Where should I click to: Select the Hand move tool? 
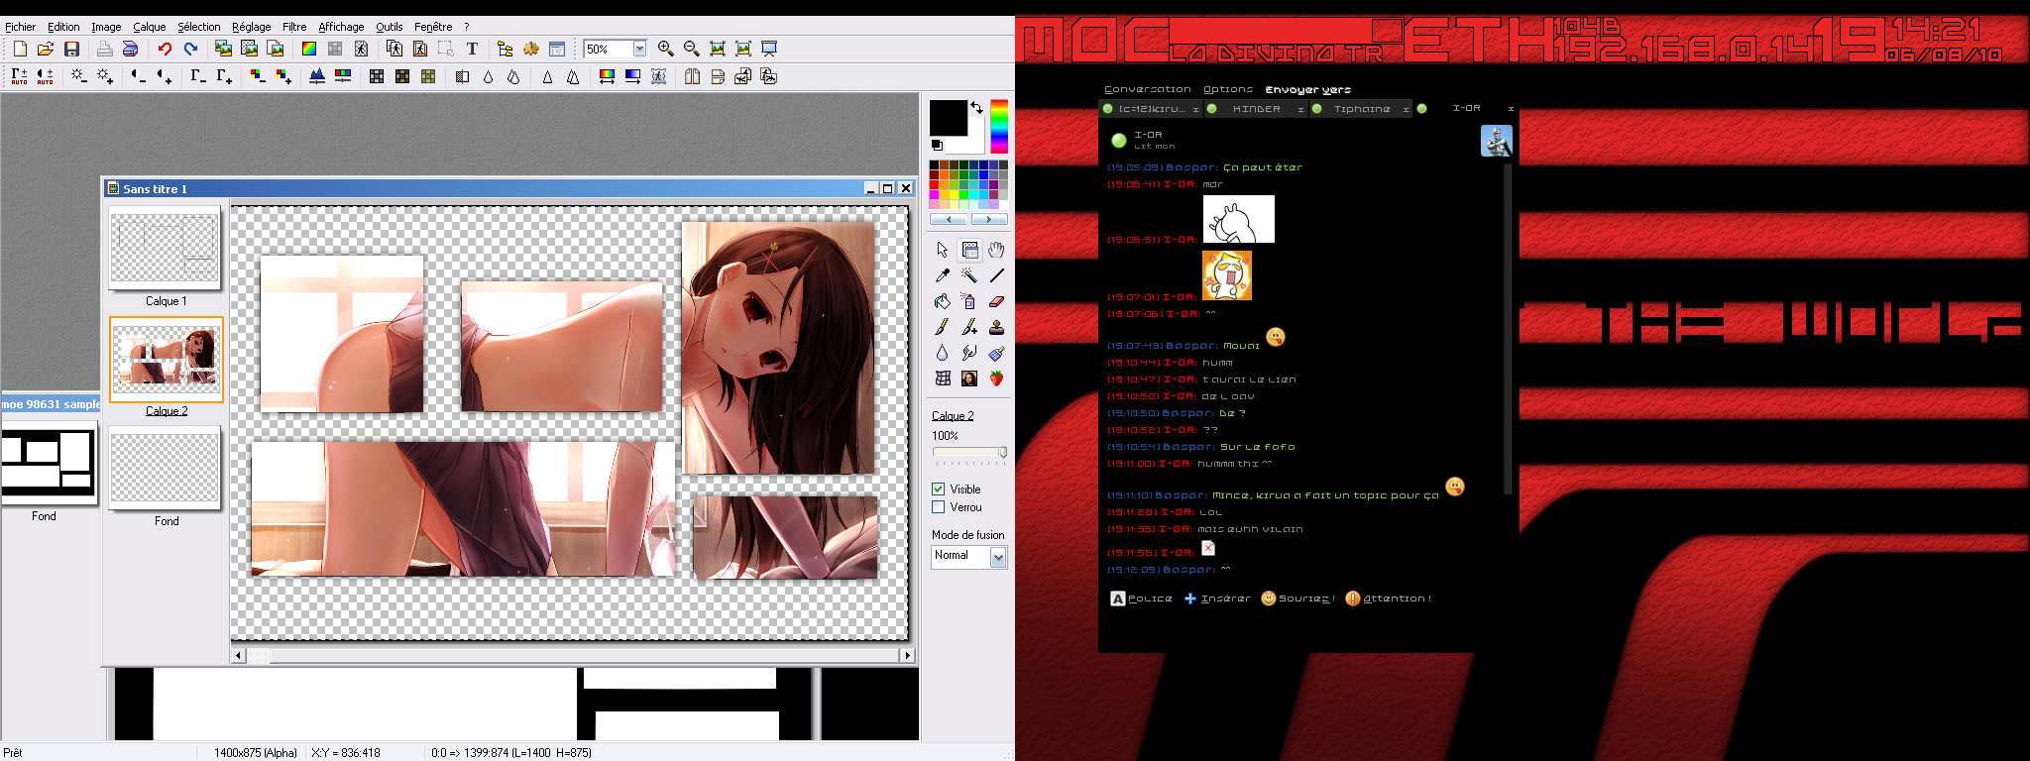coord(996,250)
